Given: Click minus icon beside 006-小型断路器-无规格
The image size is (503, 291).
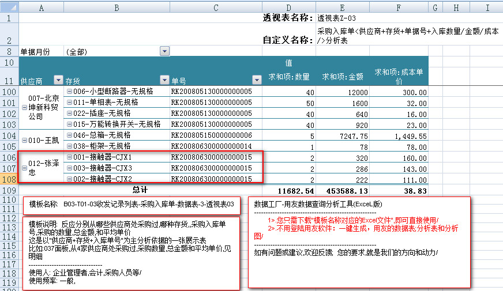Looking at the screenshot, I should point(69,92).
